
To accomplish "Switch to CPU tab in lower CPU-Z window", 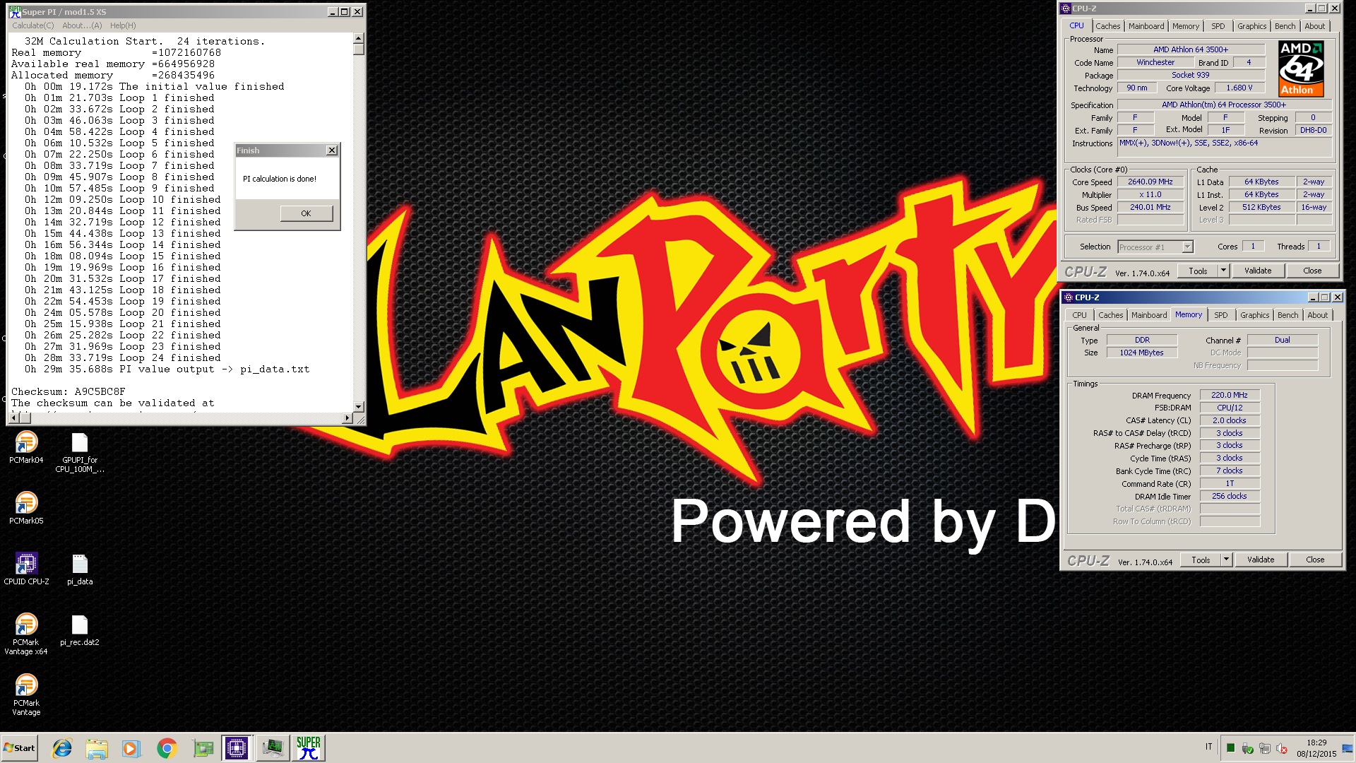I will [1080, 315].
